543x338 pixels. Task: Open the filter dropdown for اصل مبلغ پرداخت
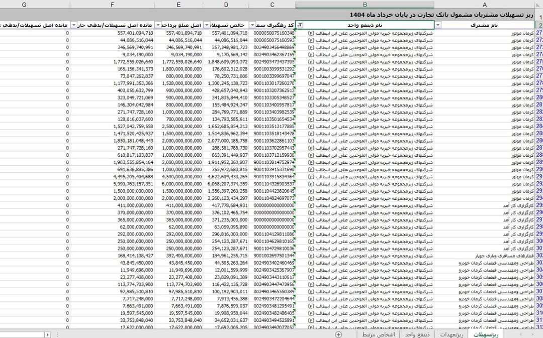(x=158, y=25)
